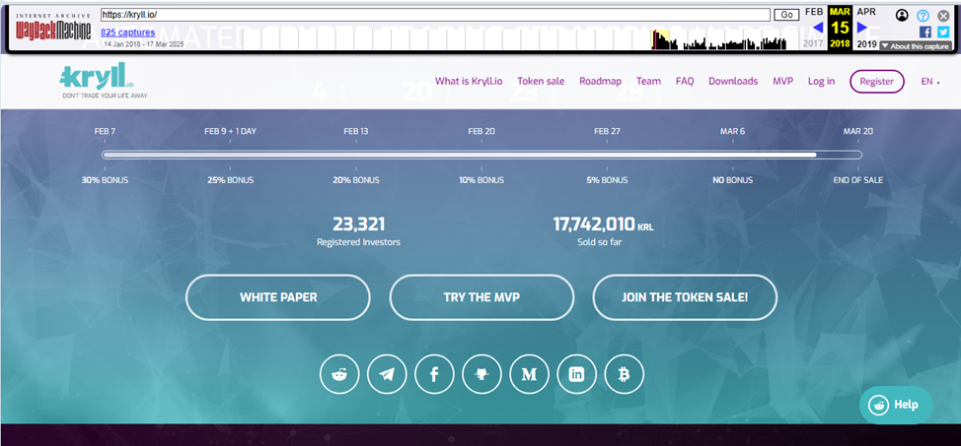Open MVP menu item
Viewport: 961px width, 446px height.
(x=782, y=82)
